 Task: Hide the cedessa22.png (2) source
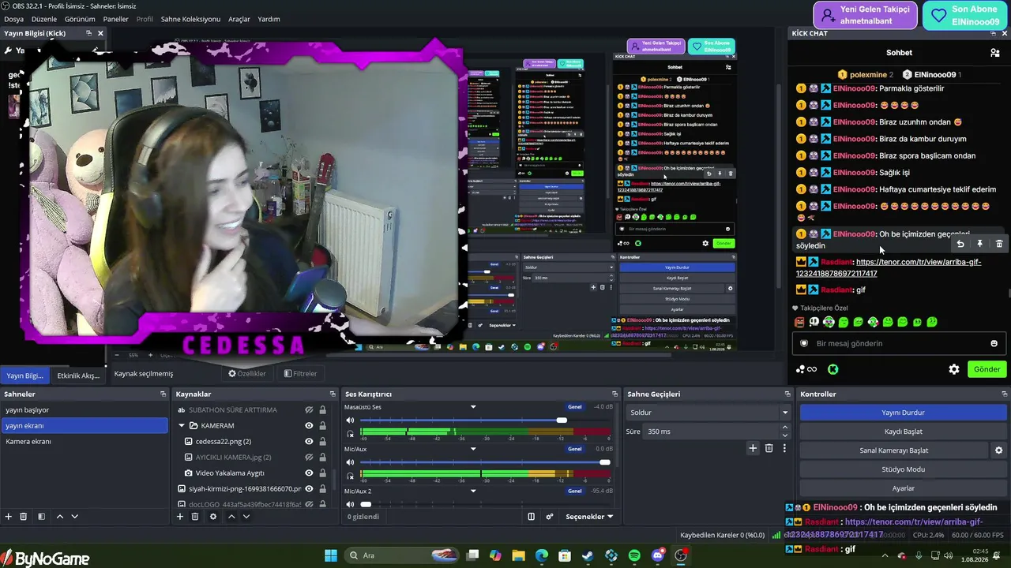point(309,442)
